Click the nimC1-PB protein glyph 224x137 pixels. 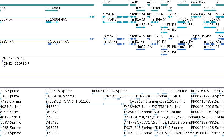click(182, 49)
